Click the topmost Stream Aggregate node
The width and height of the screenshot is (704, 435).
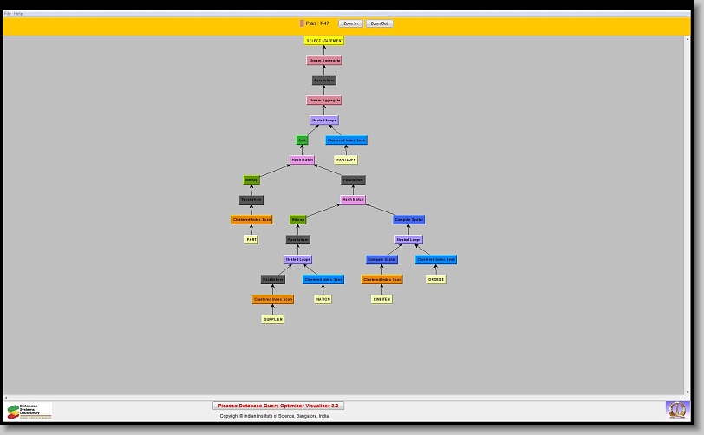[x=324, y=61]
